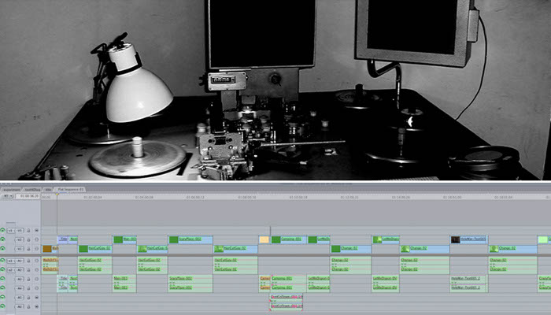Mute the A6 track with its green audible light
The height and width of the screenshot is (315, 551).
pyautogui.click(x=2, y=306)
